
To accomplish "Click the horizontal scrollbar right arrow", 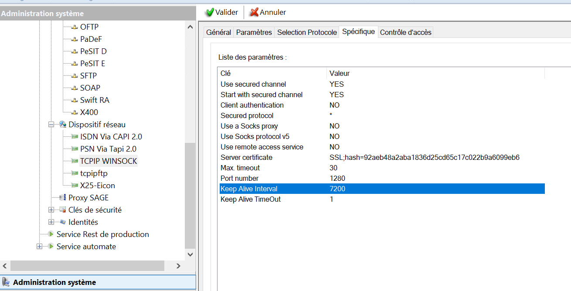I will pos(178,266).
